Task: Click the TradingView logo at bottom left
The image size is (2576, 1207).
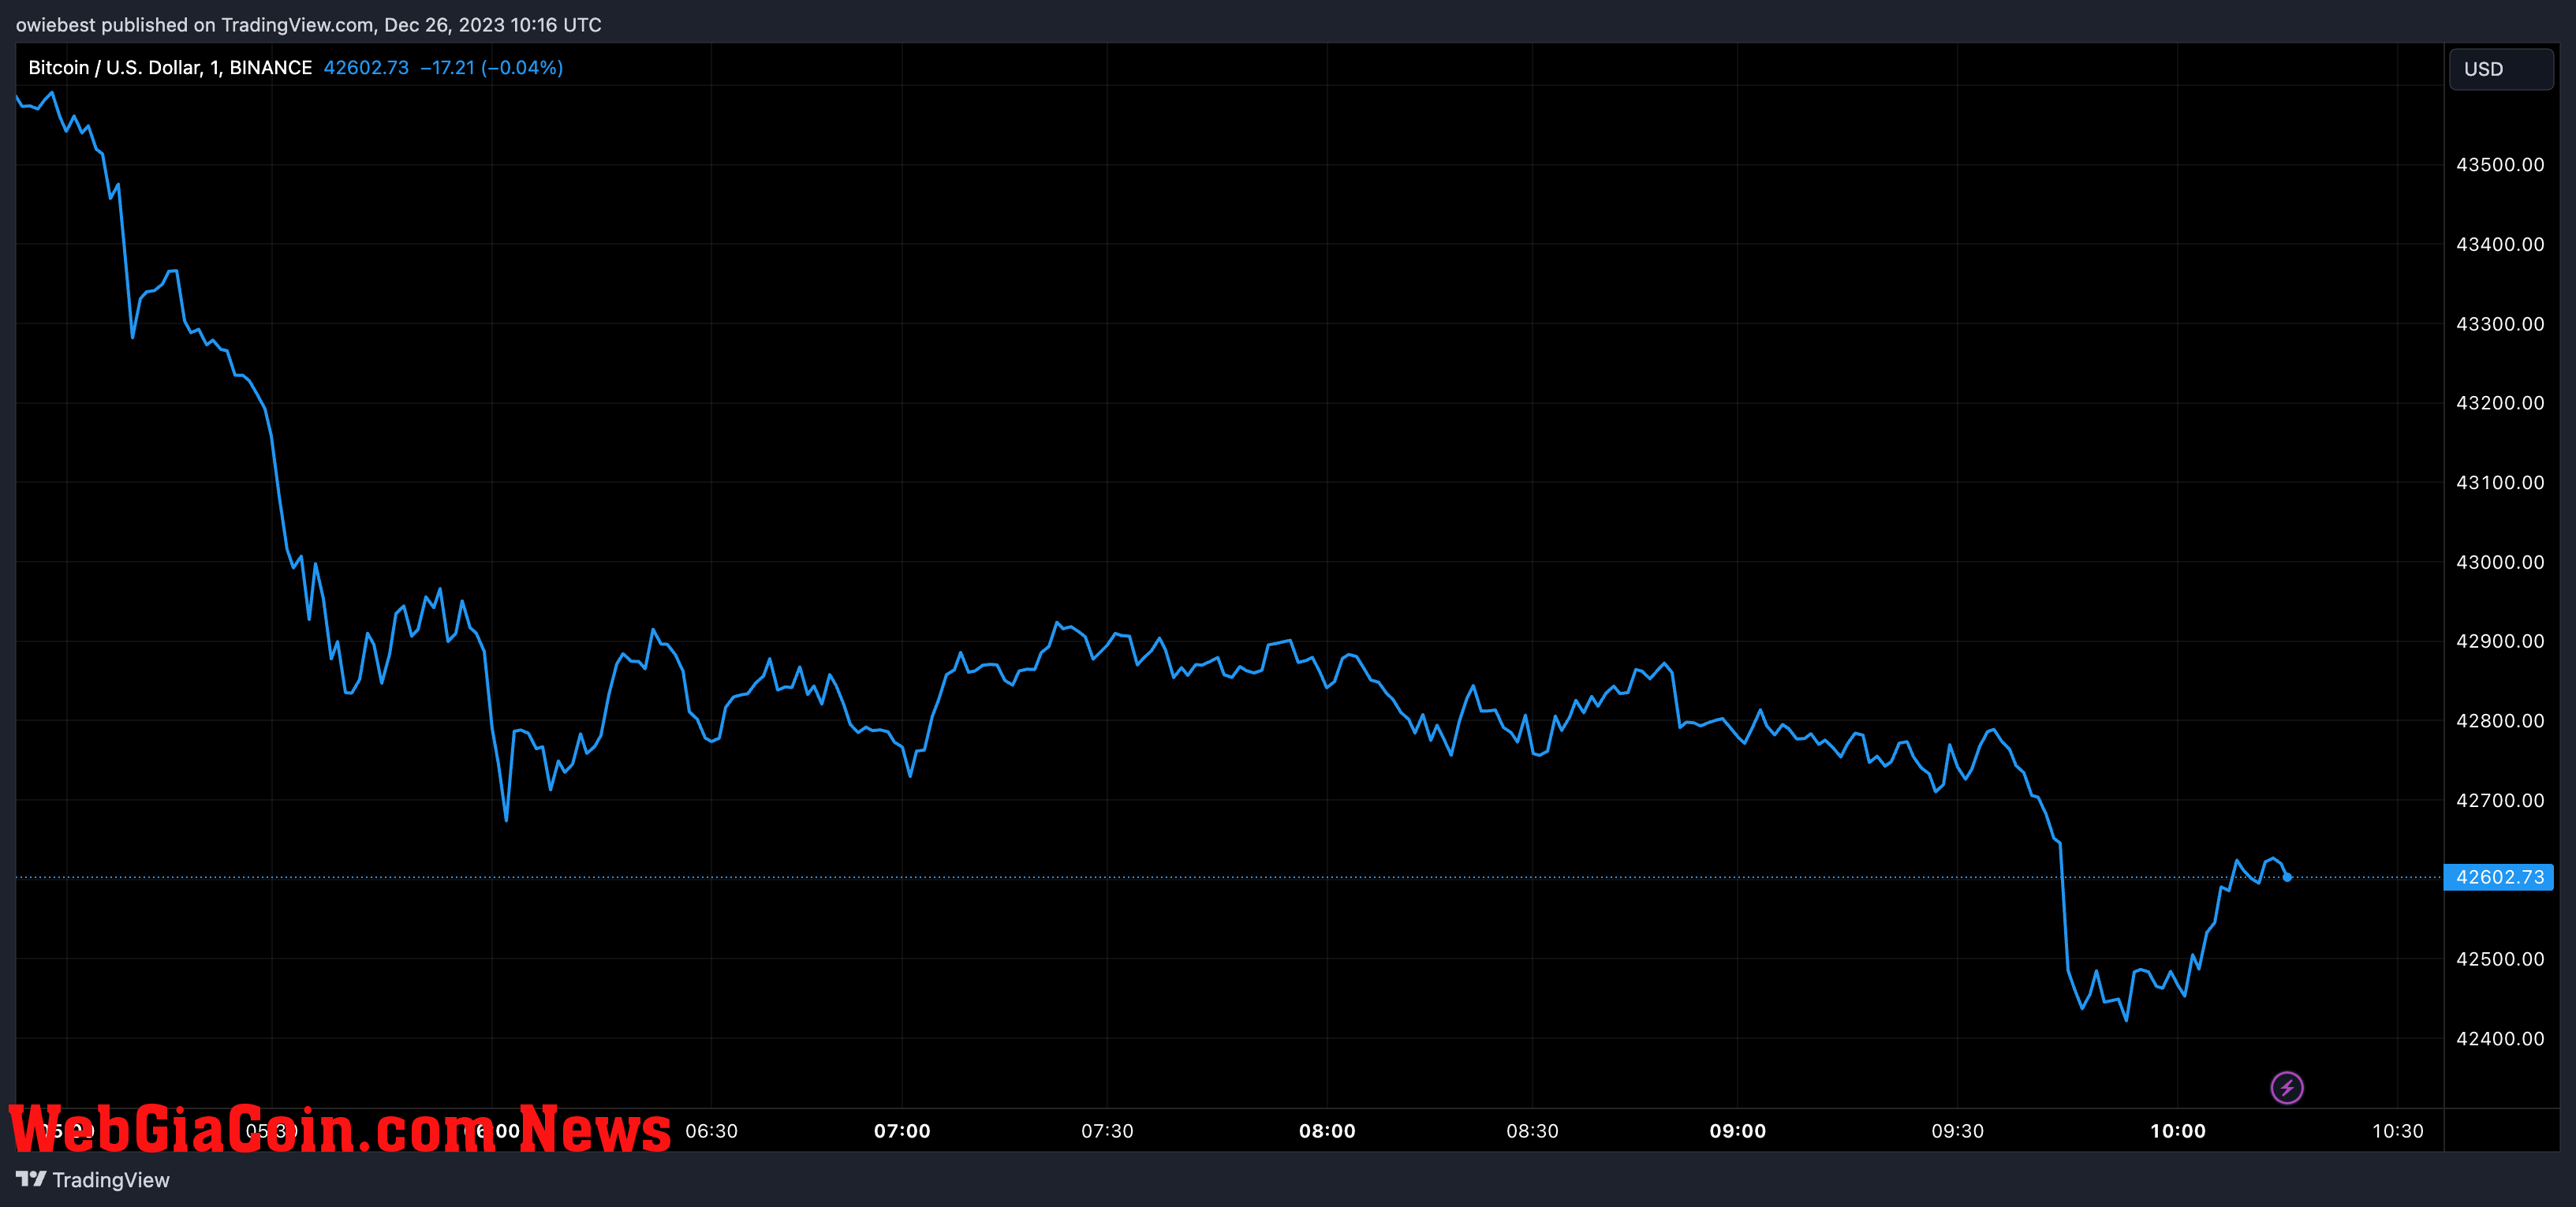Action: 93,1180
